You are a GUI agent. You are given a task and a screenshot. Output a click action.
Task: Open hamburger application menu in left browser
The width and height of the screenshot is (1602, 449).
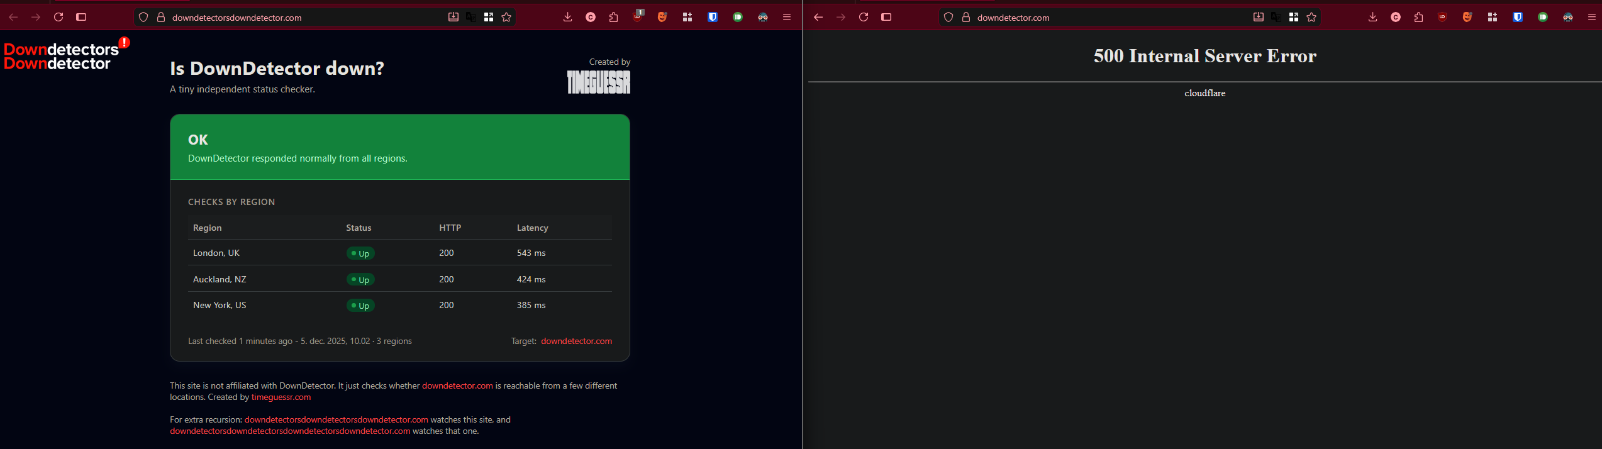pos(787,17)
